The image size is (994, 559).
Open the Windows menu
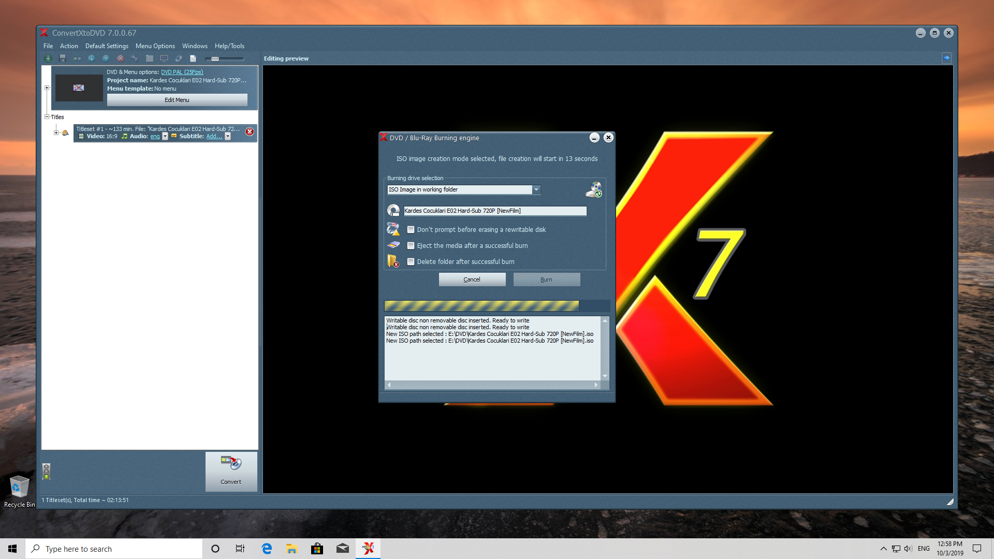195,46
